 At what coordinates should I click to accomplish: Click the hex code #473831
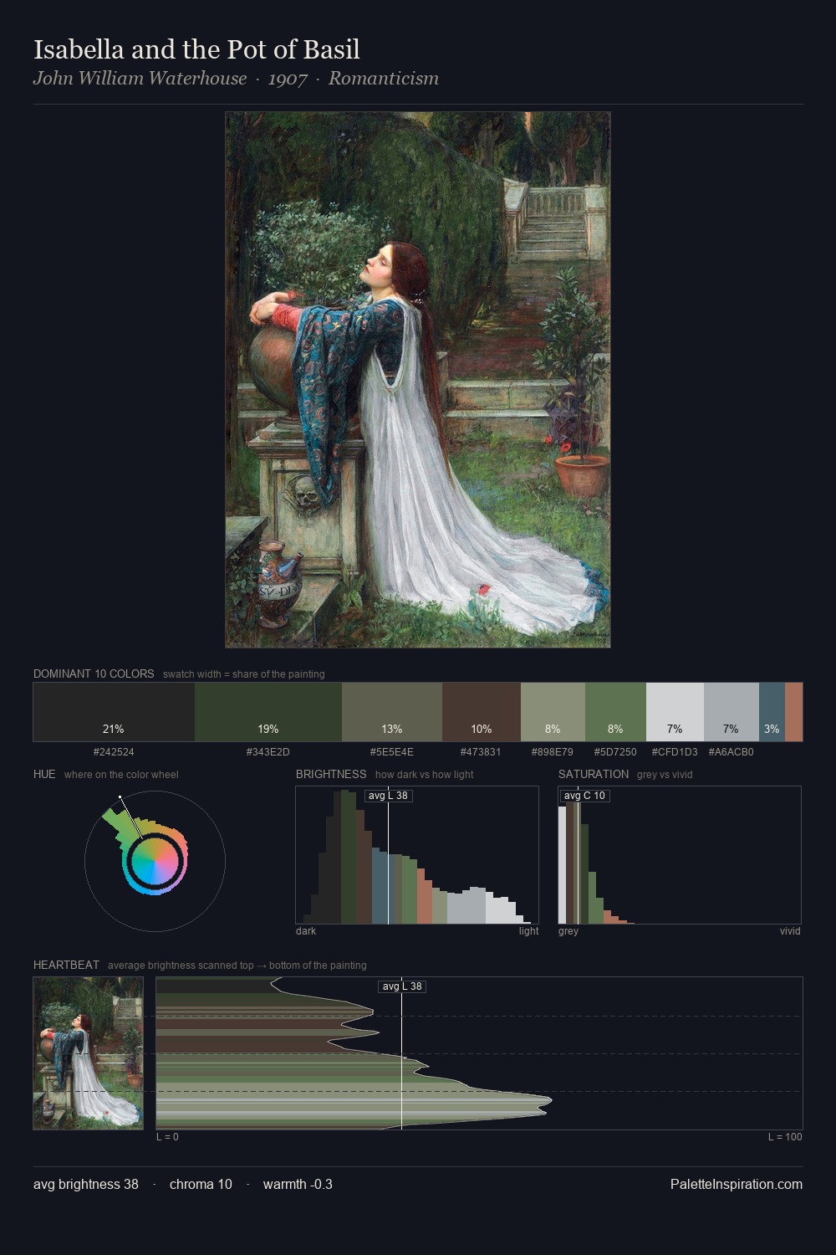tap(482, 752)
